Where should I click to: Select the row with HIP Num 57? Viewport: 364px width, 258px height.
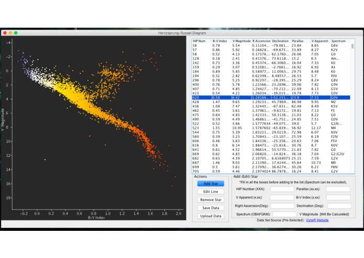[x=271, y=50]
